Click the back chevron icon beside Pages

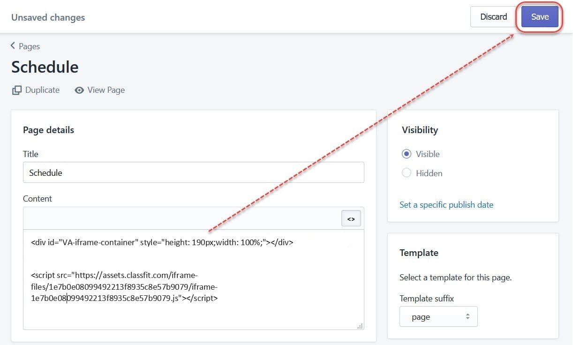point(13,45)
